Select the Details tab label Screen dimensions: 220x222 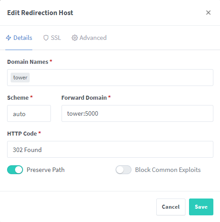pos(23,38)
